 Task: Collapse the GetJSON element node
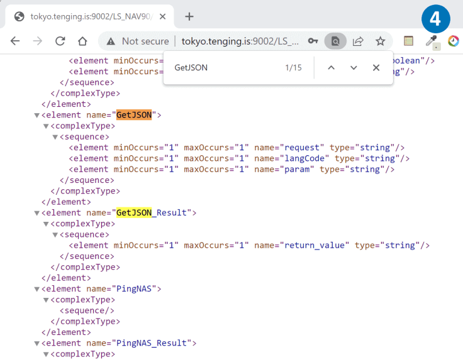click(x=37, y=115)
